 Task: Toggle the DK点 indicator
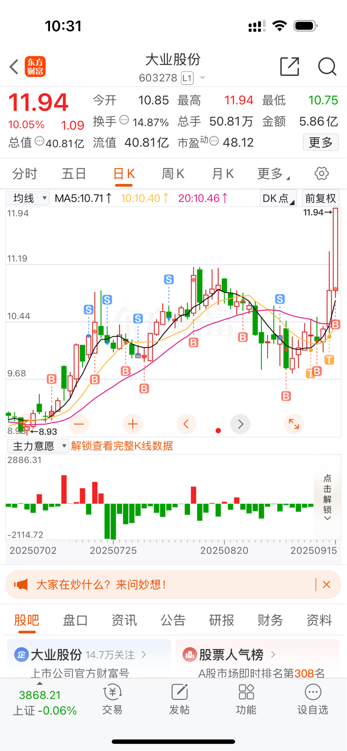[x=278, y=198]
